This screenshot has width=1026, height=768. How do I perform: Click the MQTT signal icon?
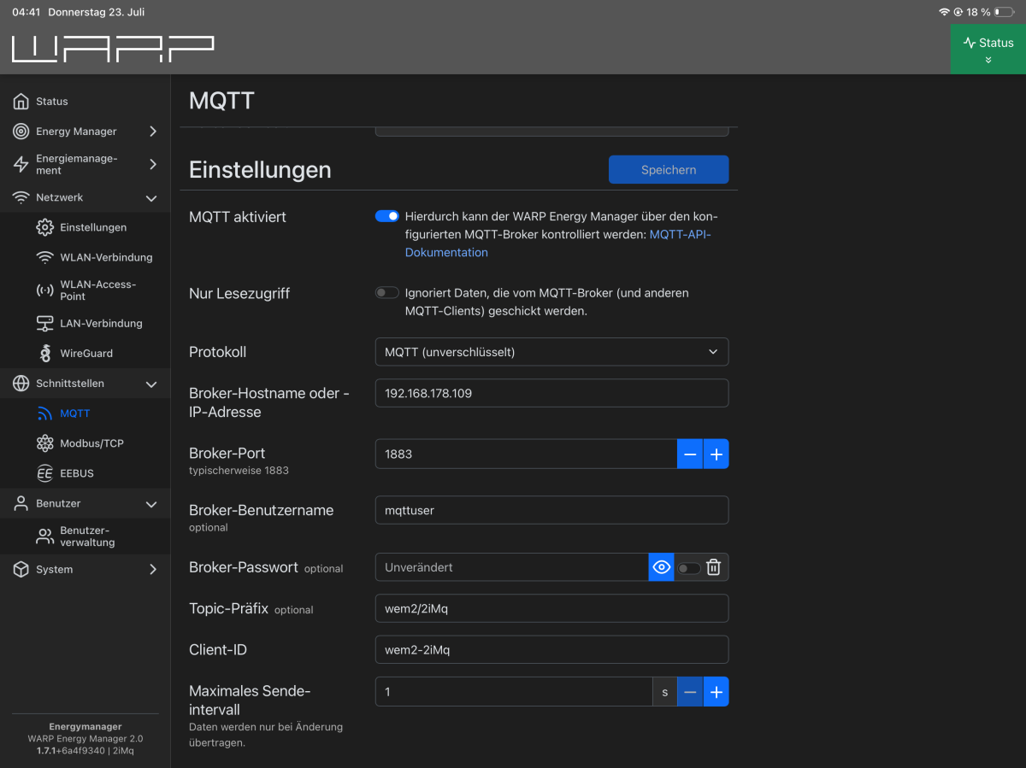[45, 413]
